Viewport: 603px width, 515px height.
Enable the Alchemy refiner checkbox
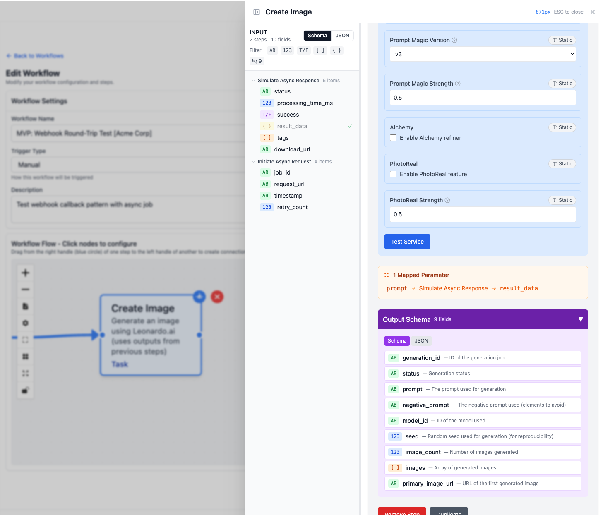click(x=393, y=138)
